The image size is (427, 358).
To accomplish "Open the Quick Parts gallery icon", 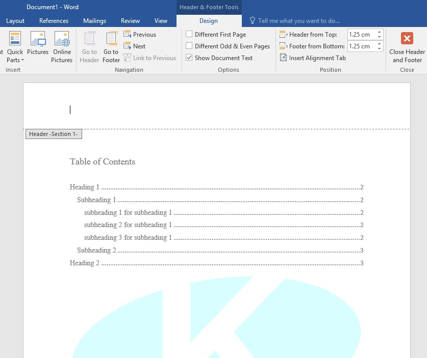I will [15, 38].
